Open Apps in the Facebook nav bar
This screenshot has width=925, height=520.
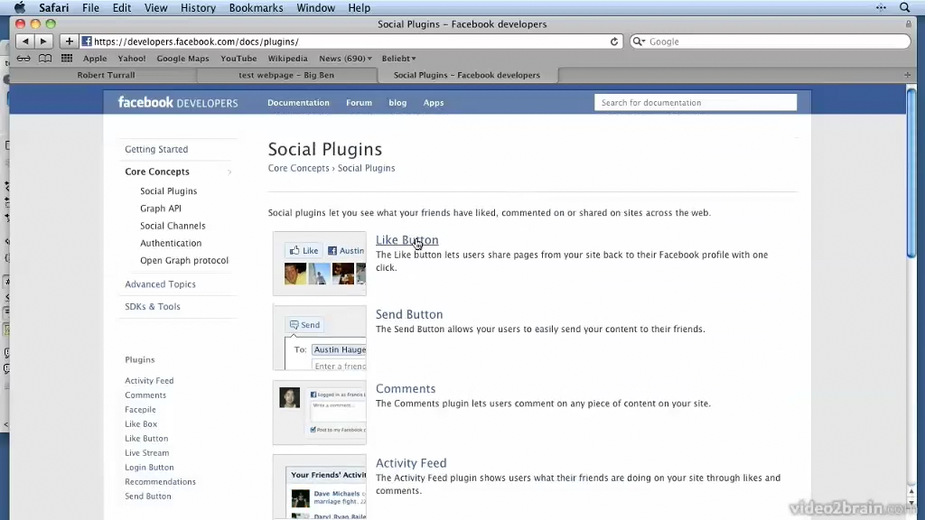click(433, 103)
